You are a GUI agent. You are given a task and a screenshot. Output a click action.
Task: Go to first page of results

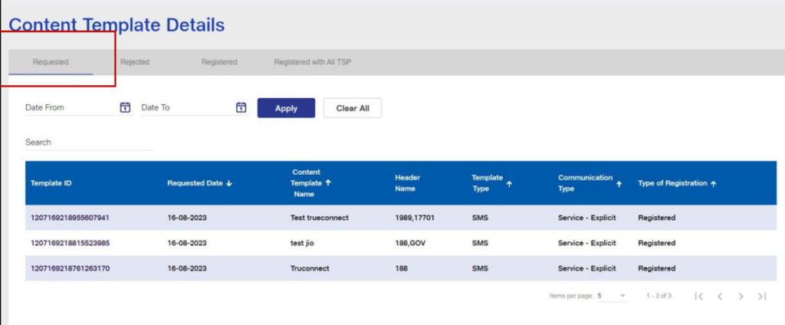698,296
